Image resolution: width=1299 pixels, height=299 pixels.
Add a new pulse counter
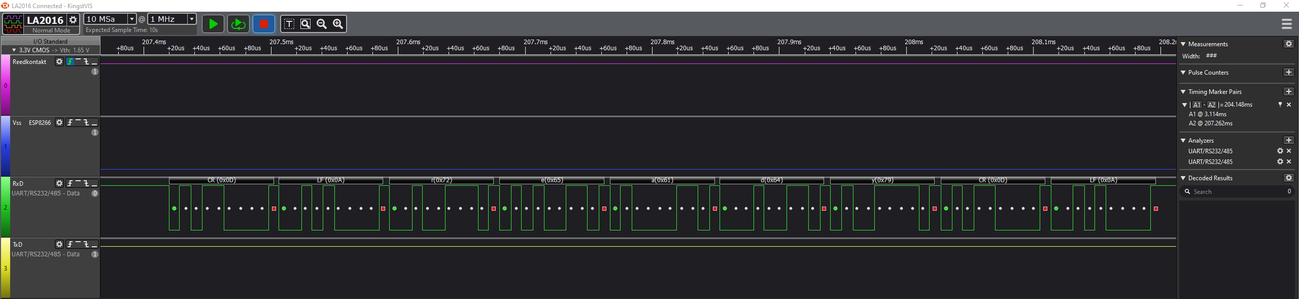point(1288,72)
